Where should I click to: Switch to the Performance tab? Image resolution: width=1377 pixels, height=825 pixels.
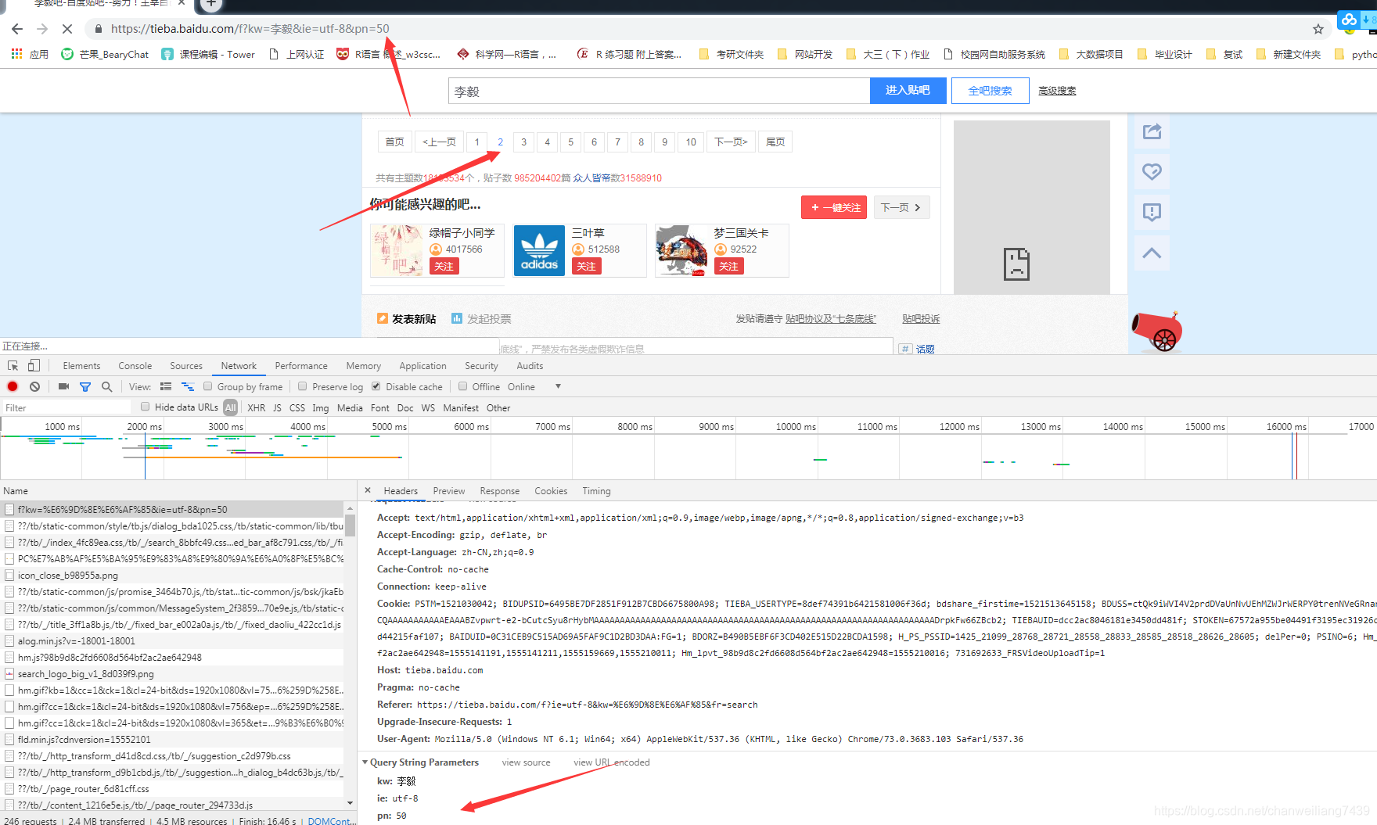tap(301, 365)
